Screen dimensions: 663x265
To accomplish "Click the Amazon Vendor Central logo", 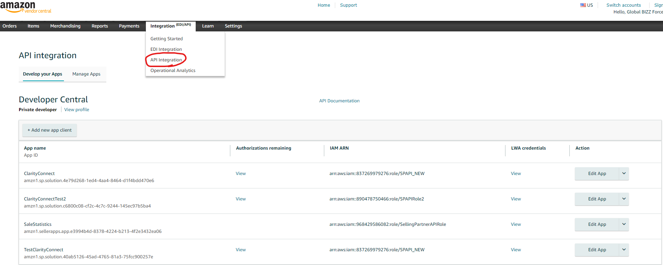I will [26, 7].
